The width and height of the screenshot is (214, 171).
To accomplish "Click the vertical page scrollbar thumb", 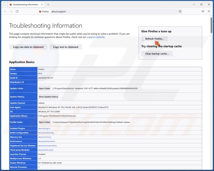I will 212,26.
